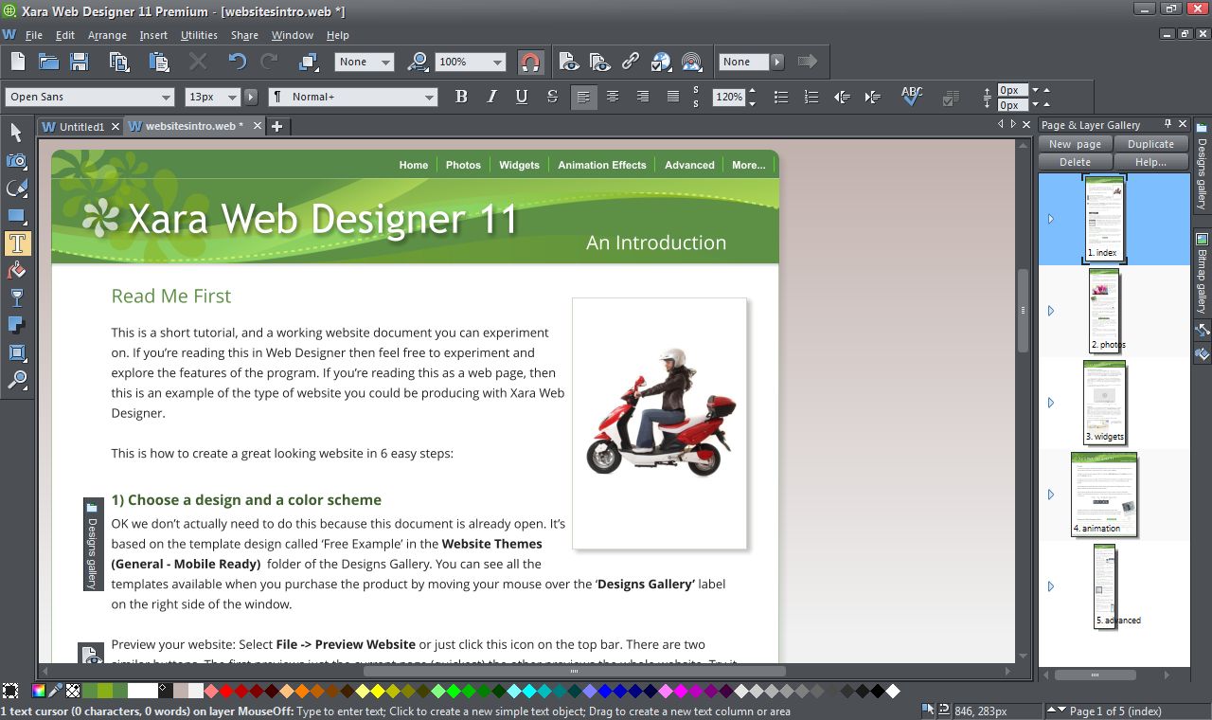Viewport: 1212px width, 720px height.
Task: Toggle bold formatting
Action: [x=461, y=97]
